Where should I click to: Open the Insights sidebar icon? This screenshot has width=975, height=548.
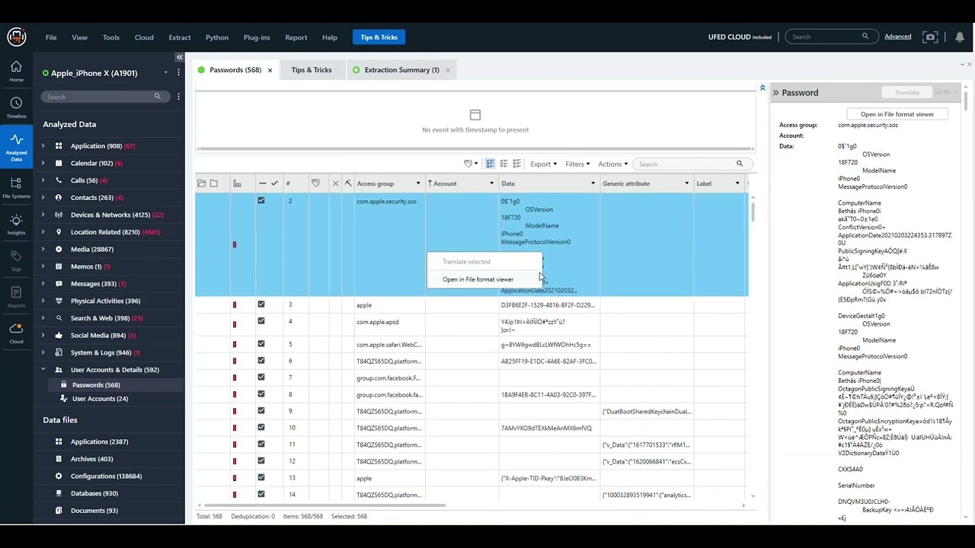pos(16,224)
